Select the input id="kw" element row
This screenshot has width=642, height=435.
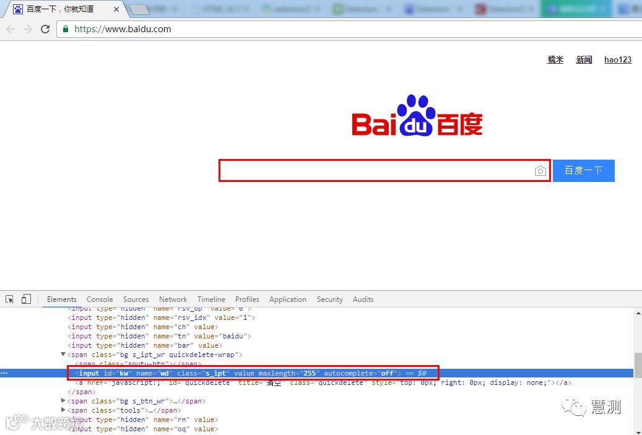point(250,373)
